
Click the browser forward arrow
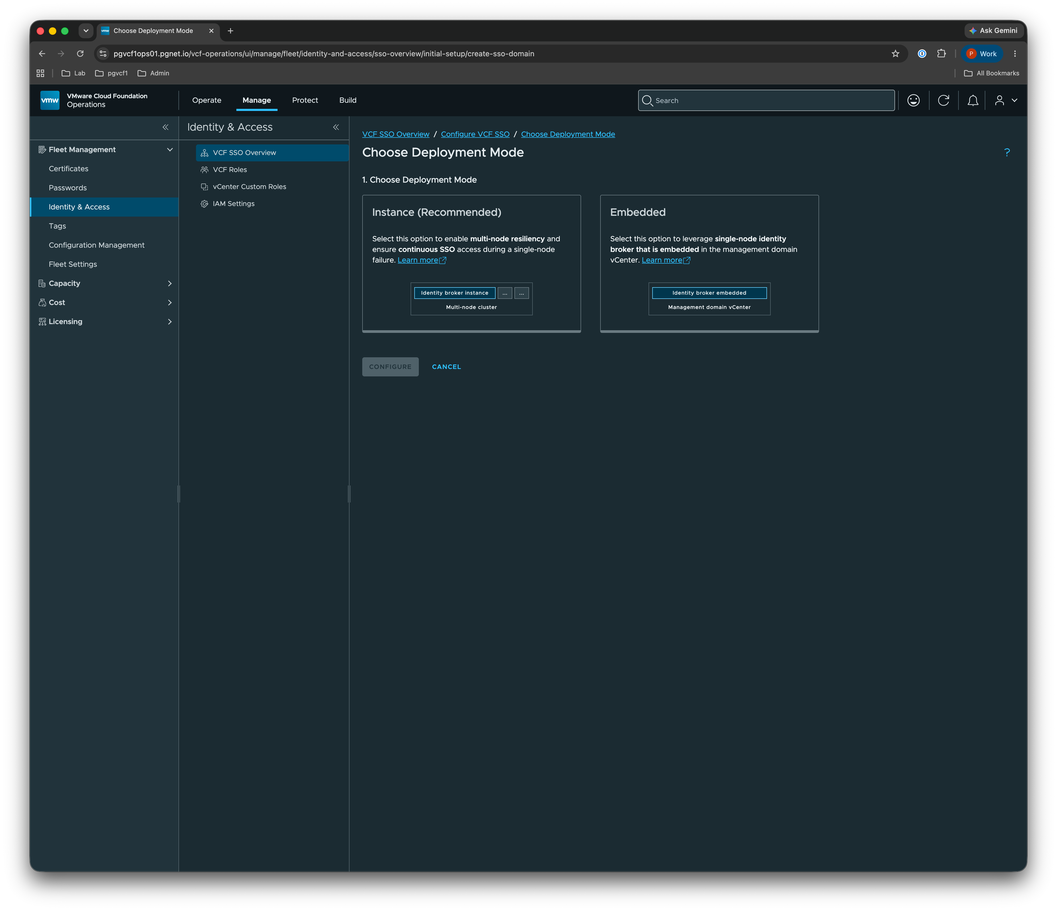pos(61,54)
